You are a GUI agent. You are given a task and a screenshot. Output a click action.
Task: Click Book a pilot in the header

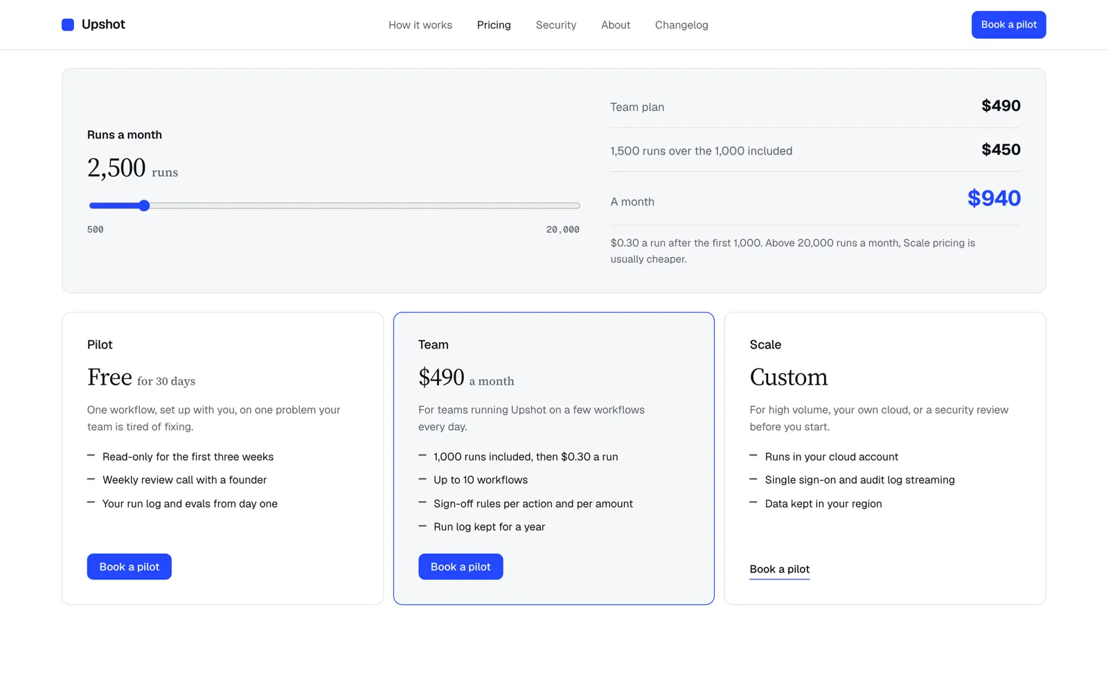coord(1008,25)
